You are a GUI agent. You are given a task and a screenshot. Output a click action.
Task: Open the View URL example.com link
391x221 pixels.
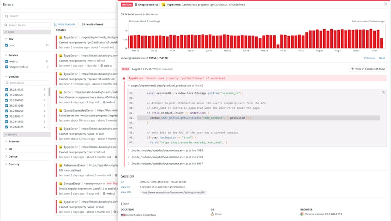pyautogui.click(x=173, y=192)
